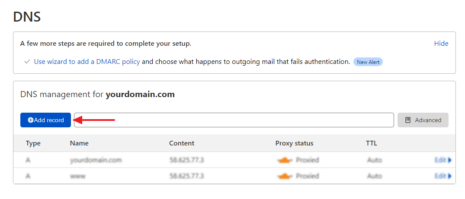This screenshot has width=465, height=199.
Task: Open the Advanced search options
Action: pos(423,120)
